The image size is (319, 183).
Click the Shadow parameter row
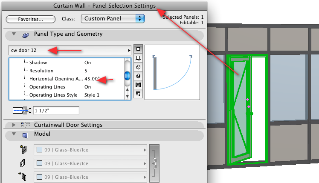click(67, 63)
